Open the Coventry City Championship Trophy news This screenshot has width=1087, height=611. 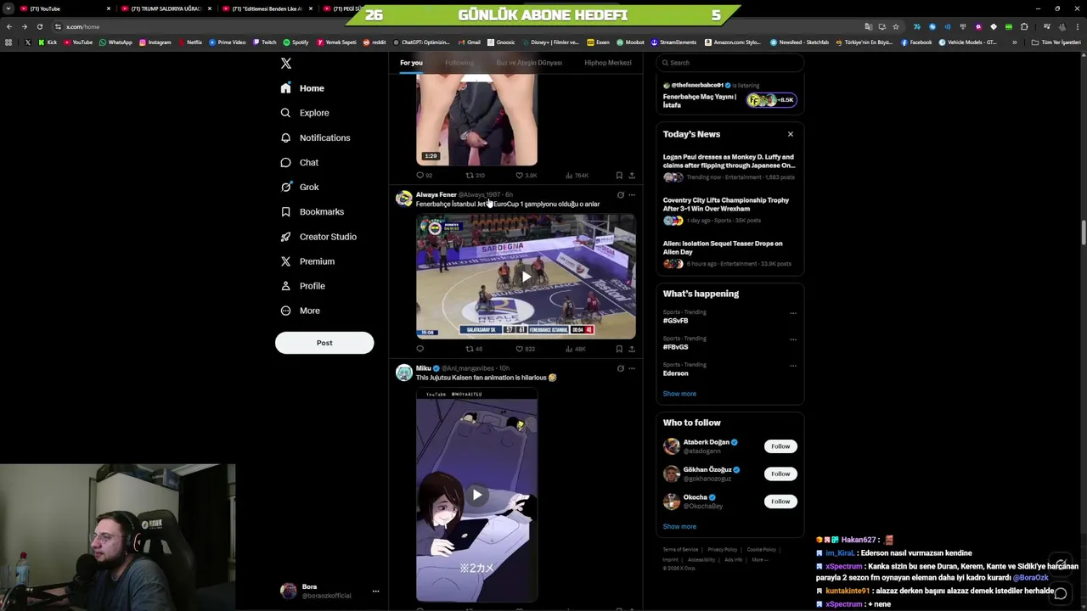[729, 210]
